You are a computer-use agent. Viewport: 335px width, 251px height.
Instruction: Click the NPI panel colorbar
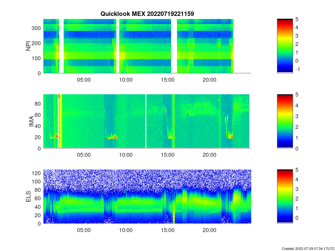[x=285, y=46]
